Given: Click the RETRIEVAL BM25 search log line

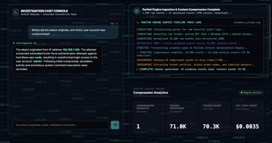Looking at the screenshot, I should point(188,43).
